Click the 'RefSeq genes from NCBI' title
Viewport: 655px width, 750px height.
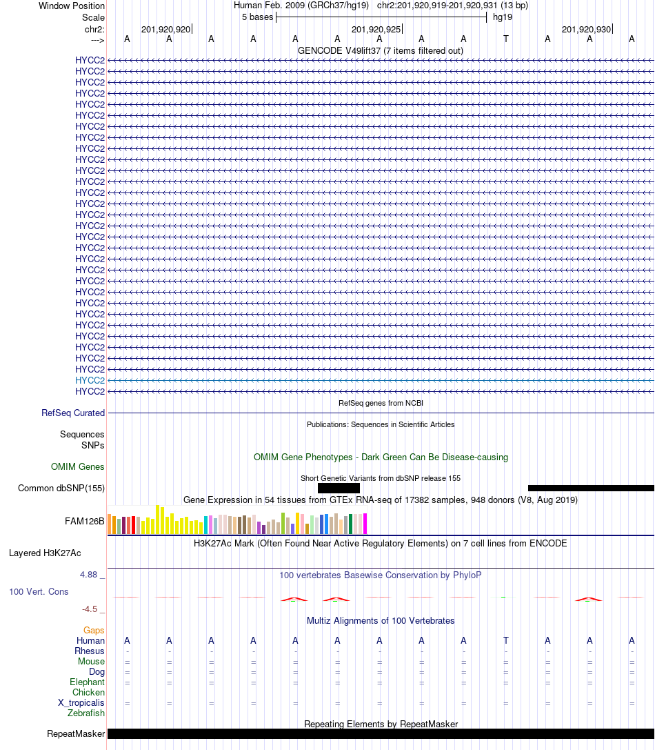coord(381,403)
